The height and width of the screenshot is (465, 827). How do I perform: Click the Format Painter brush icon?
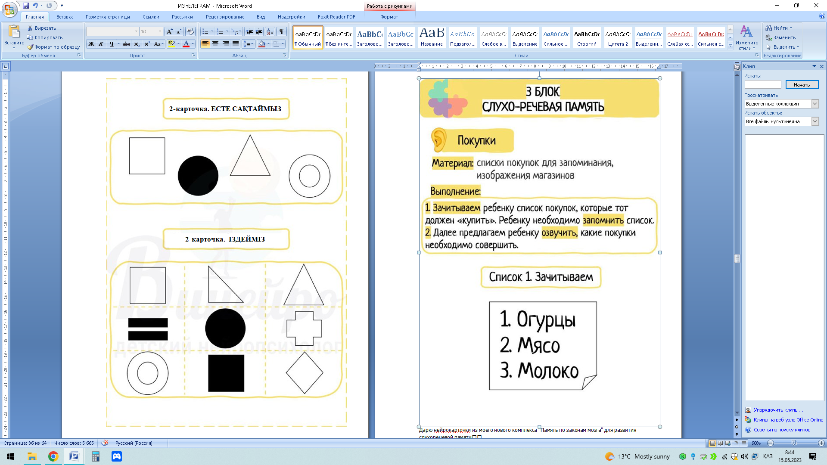pyautogui.click(x=30, y=47)
